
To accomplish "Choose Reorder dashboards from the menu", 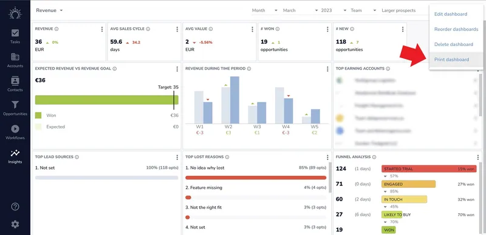I will click(456, 29).
